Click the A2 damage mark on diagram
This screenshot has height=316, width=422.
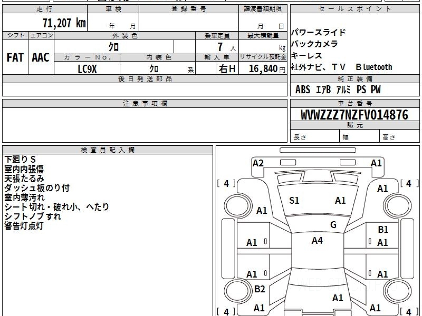(x=258, y=163)
